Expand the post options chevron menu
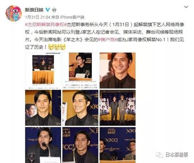The image size is (194, 163). [186, 7]
